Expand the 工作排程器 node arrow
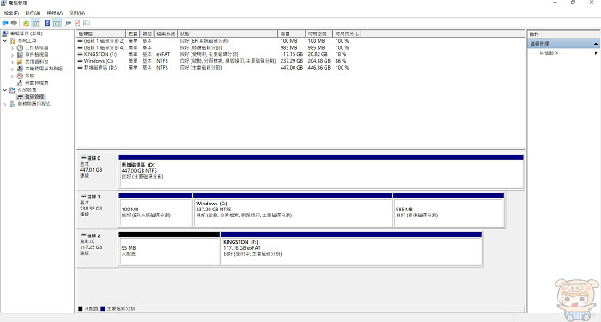 coord(12,48)
